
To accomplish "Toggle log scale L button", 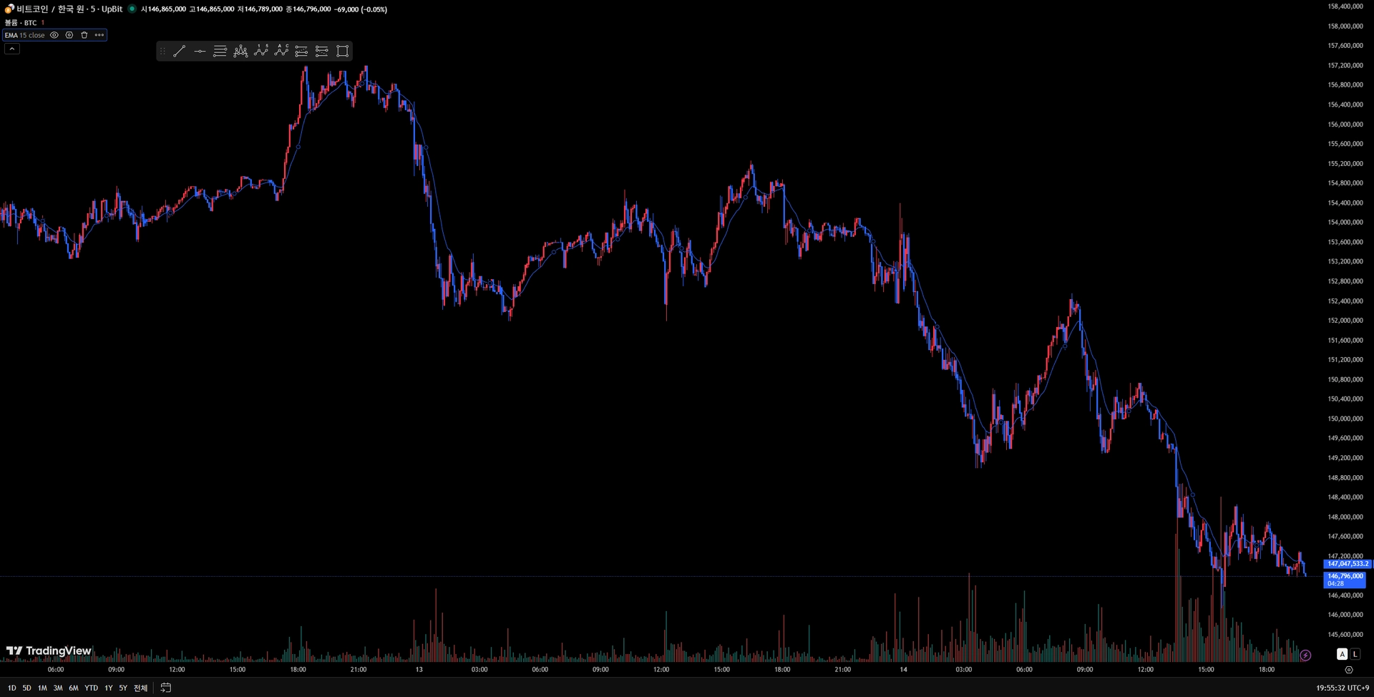I will 1355,654.
